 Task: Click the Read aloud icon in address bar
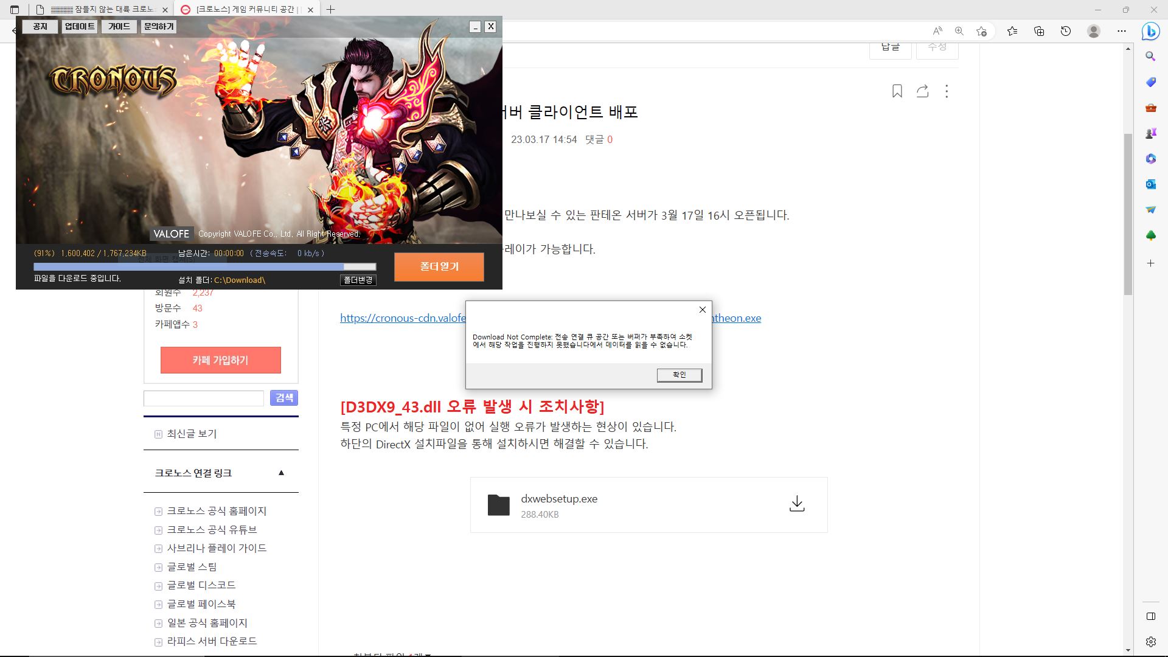coord(937,31)
